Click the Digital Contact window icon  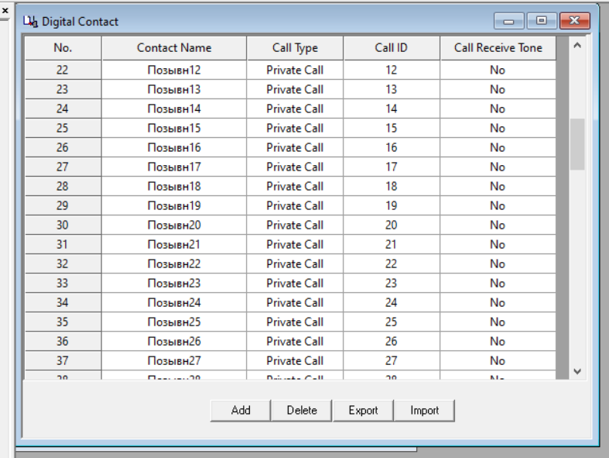click(30, 22)
